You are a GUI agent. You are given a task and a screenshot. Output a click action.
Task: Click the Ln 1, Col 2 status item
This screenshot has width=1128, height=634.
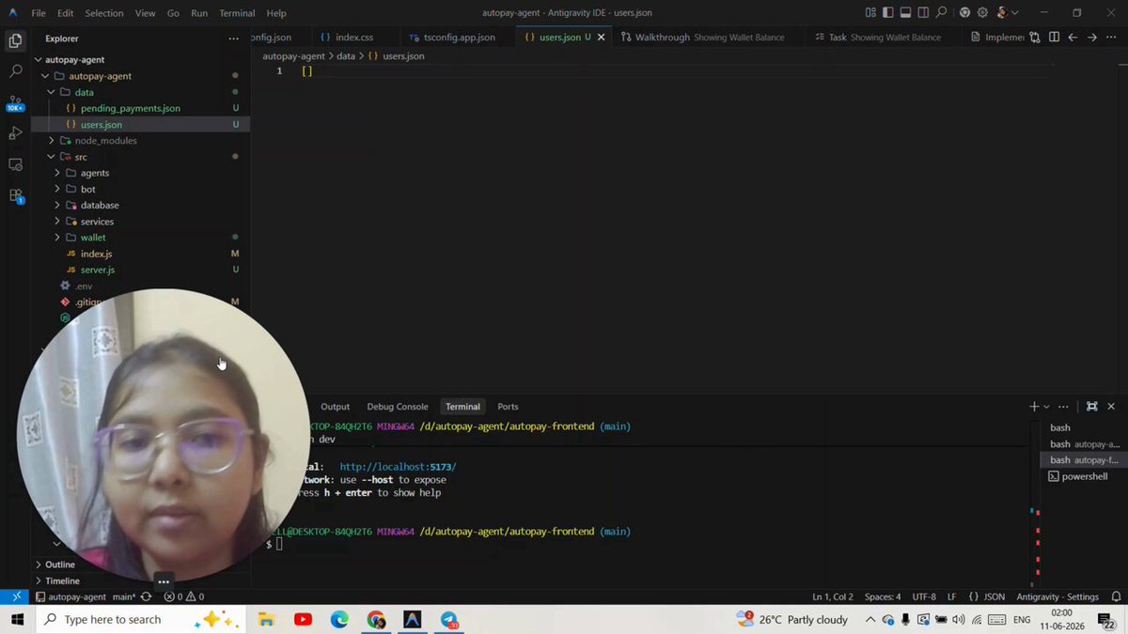pos(833,596)
